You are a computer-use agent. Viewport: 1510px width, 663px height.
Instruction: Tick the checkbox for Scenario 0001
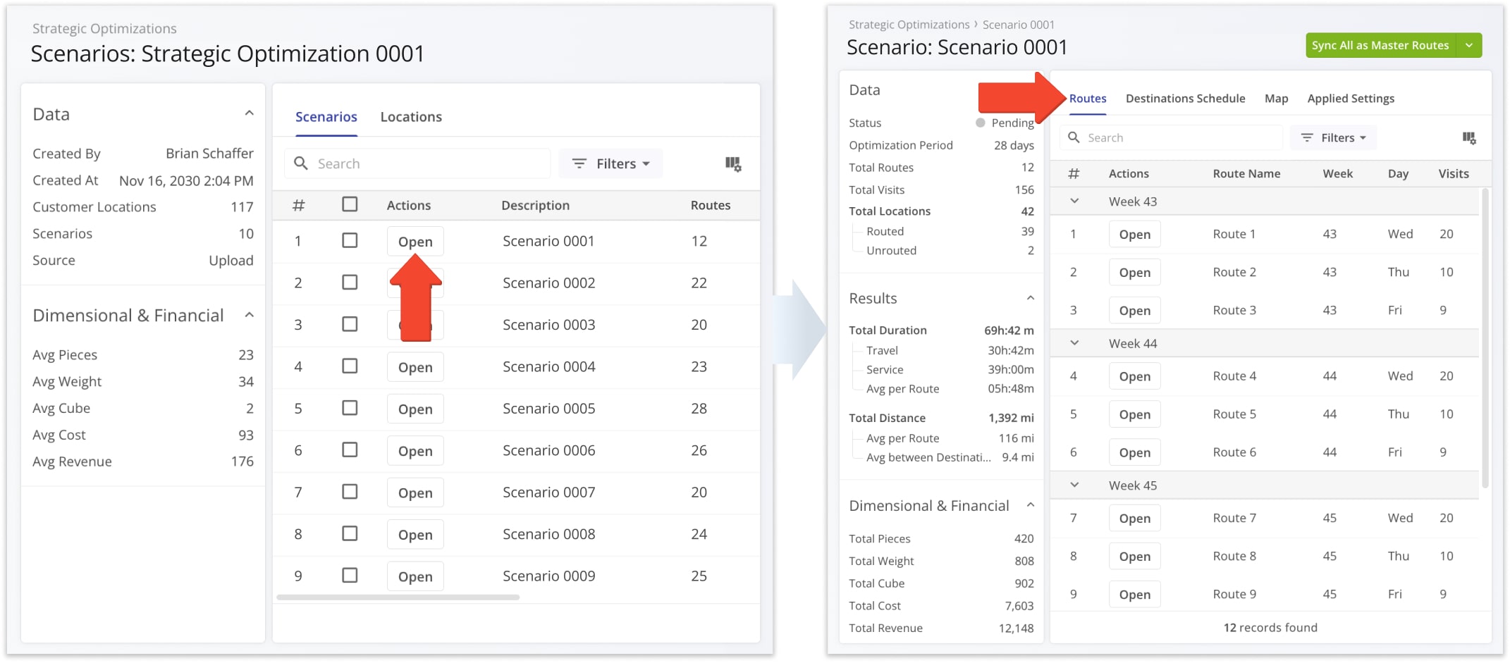click(350, 241)
